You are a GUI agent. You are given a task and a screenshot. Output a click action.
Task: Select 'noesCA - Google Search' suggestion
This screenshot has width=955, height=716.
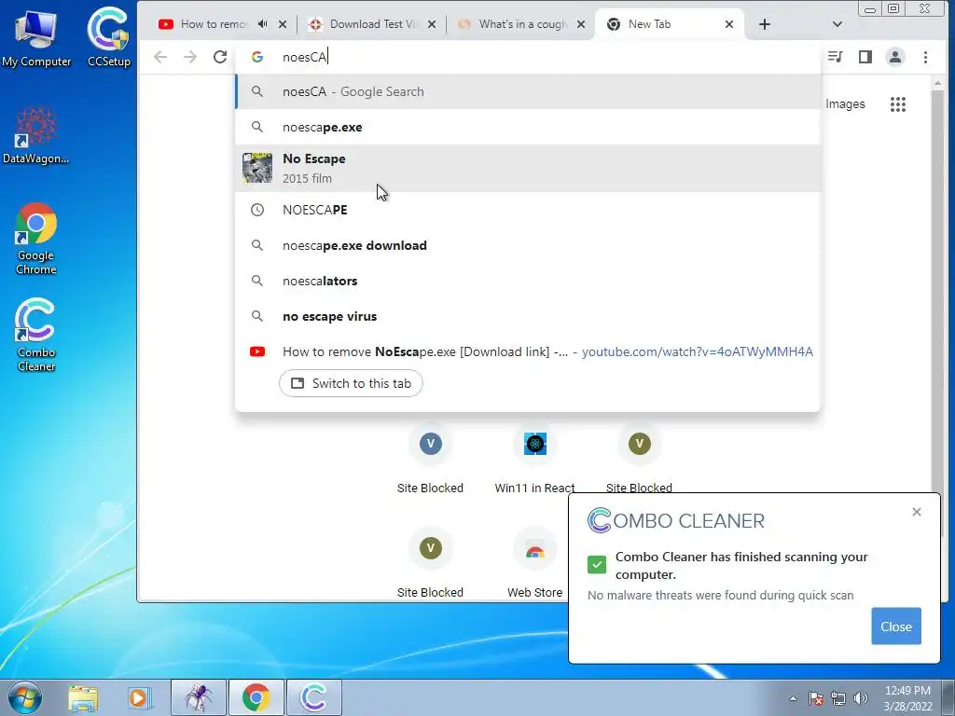pyautogui.click(x=528, y=91)
